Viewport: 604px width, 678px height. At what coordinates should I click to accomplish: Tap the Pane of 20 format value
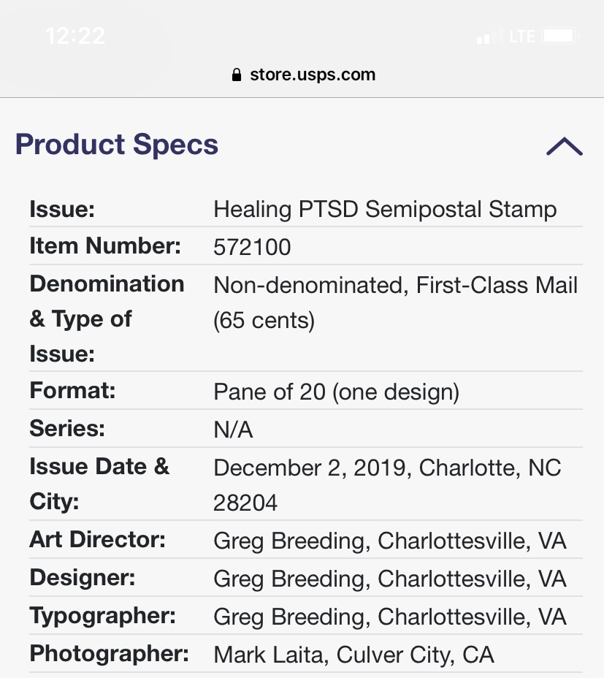click(336, 392)
